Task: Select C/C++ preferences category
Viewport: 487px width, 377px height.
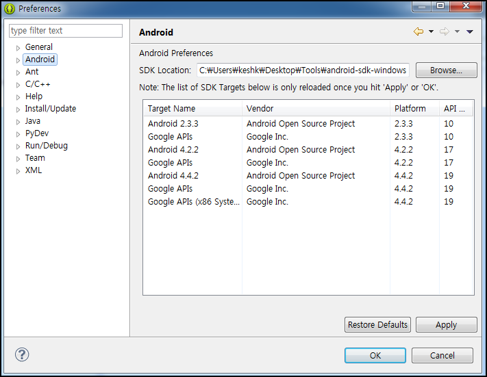Action: tap(38, 84)
